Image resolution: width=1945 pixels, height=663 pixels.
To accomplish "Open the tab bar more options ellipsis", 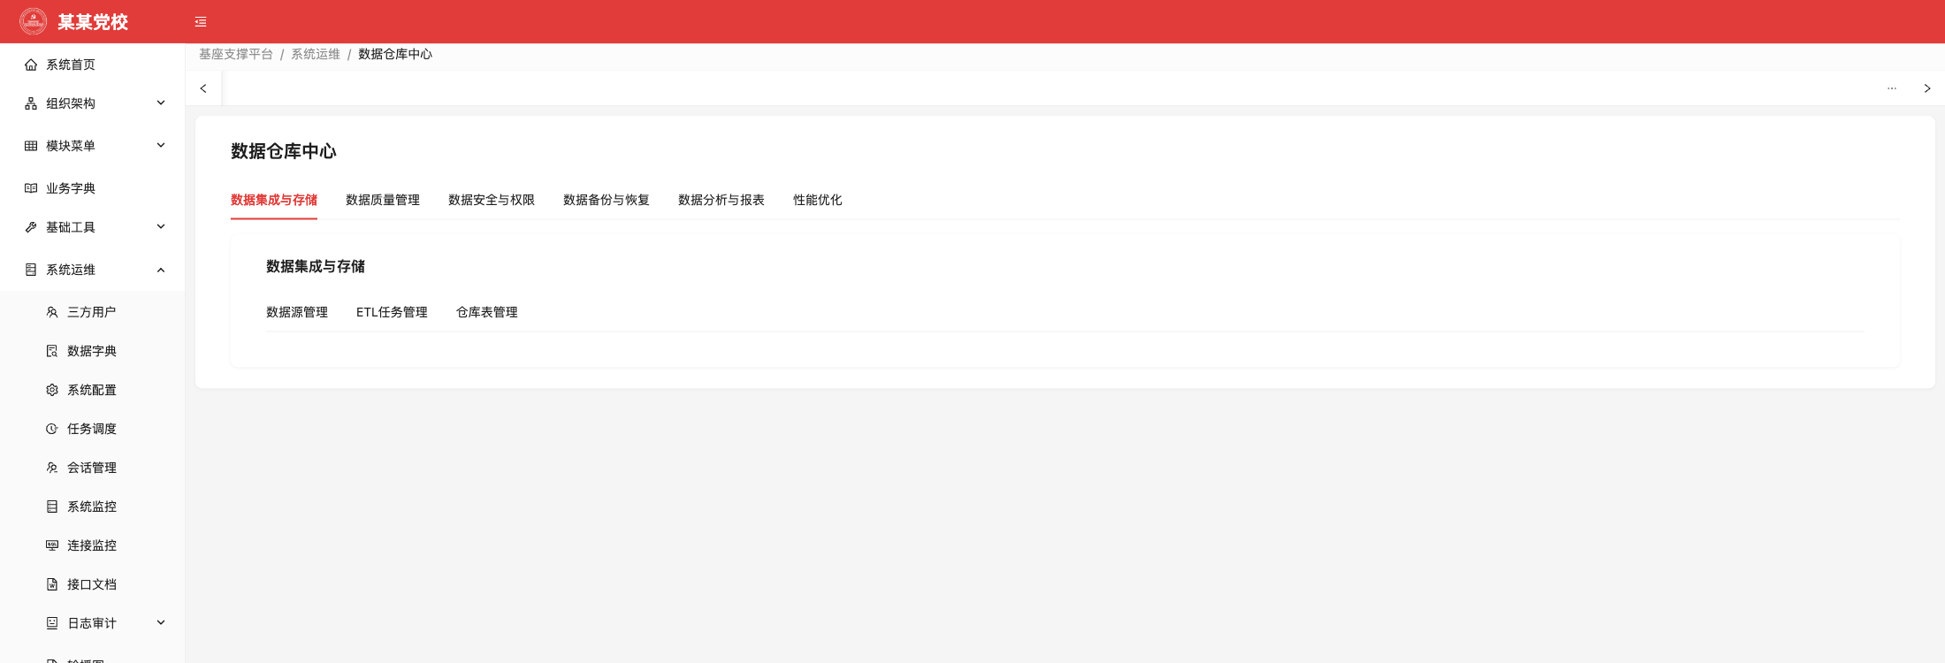I will [1892, 88].
